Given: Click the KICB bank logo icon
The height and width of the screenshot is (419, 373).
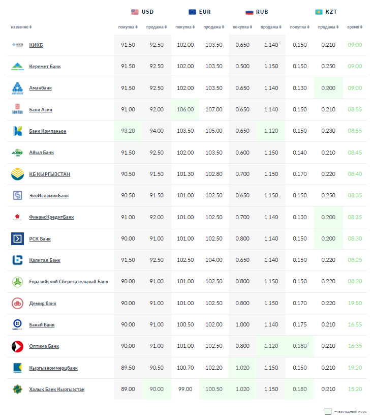Looking at the screenshot, I should click(x=17, y=45).
